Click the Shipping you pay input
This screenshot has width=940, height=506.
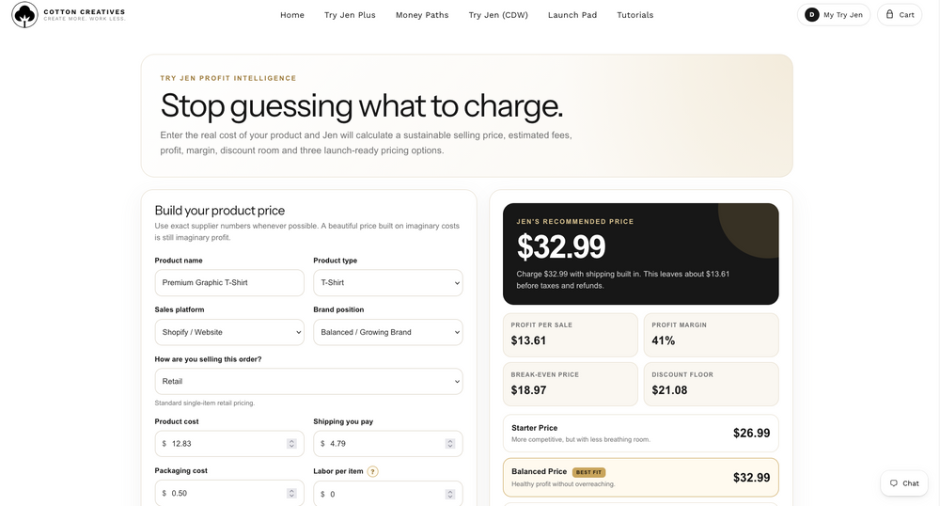[x=388, y=444]
